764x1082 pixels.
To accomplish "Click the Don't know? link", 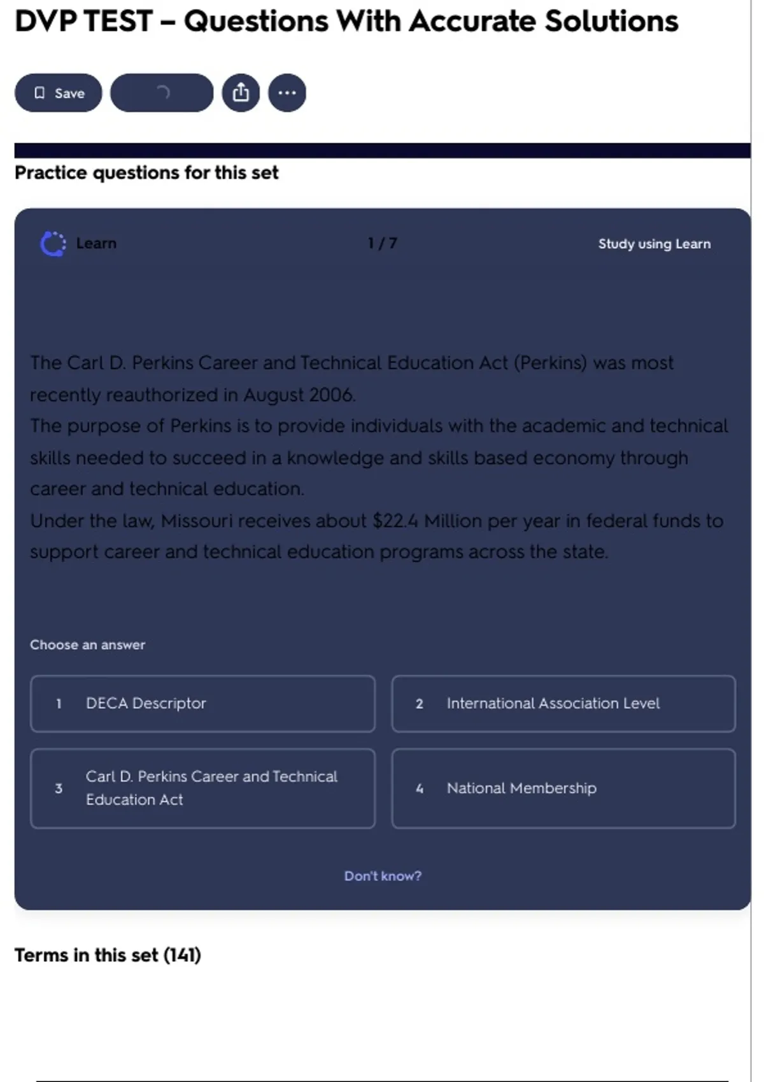I will (x=383, y=876).
